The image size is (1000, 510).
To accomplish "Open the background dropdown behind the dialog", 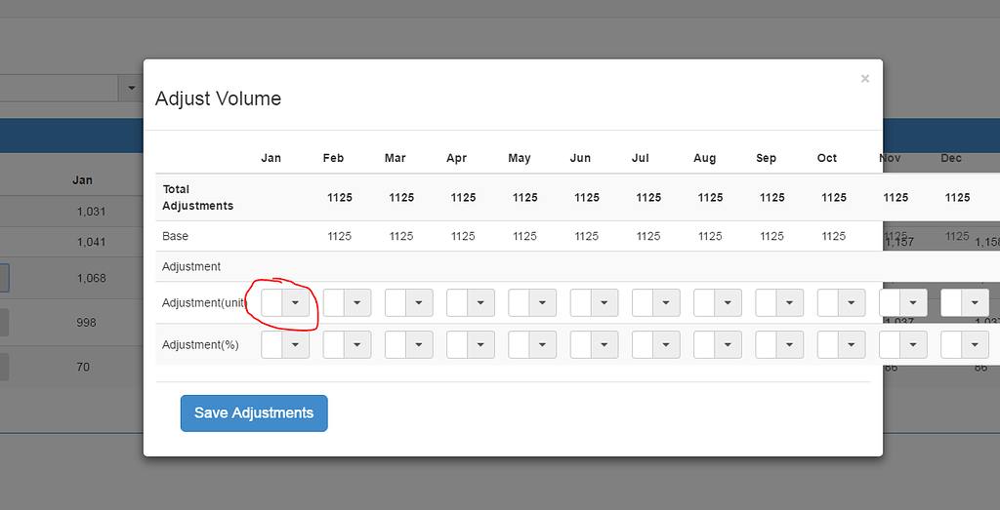I will pyautogui.click(x=132, y=89).
